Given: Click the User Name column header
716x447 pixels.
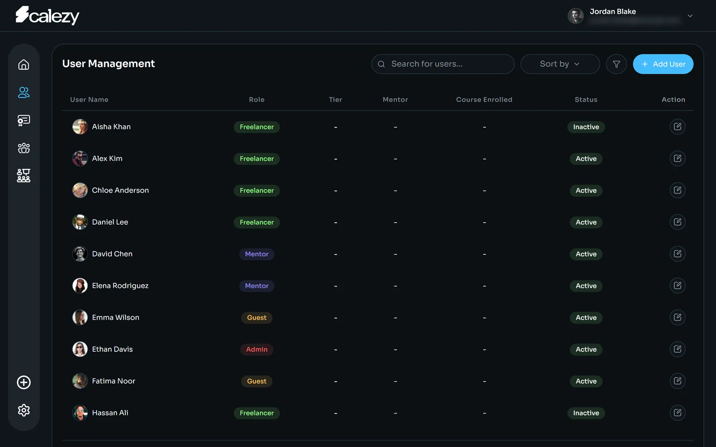Looking at the screenshot, I should [x=89, y=100].
